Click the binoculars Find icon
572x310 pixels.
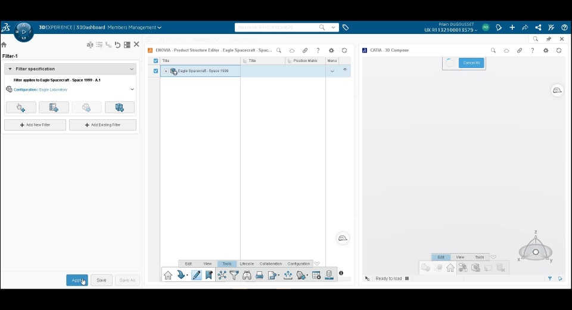[247, 275]
